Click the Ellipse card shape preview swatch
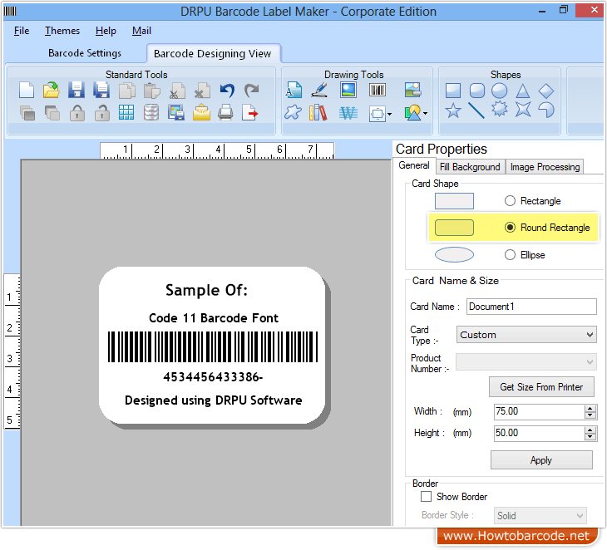607x550 pixels. [454, 255]
